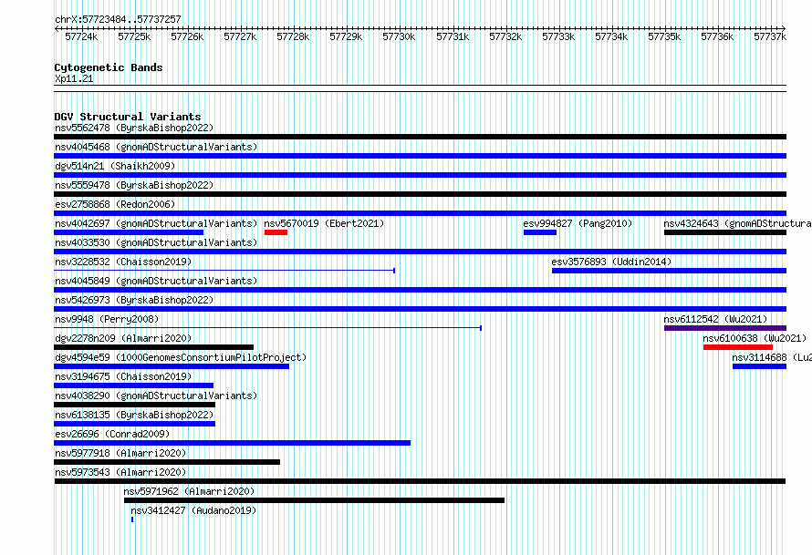The height and width of the screenshot is (555, 812).
Task: Click the nsv5562478 (ByrskaBishop2022) label
Action: tap(134, 128)
